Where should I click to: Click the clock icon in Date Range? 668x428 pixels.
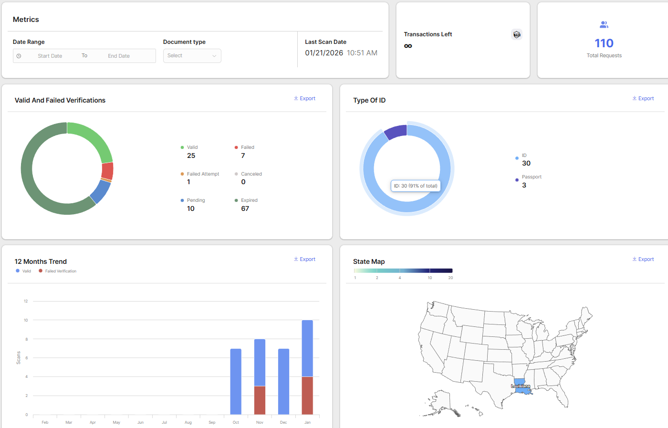click(x=19, y=56)
